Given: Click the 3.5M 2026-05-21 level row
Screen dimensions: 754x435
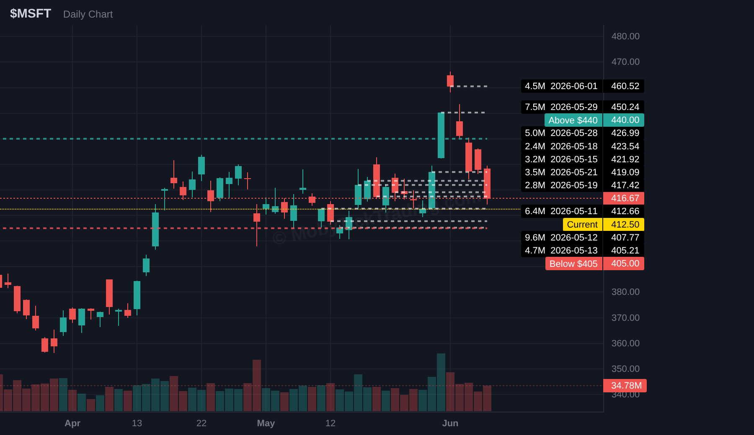Looking at the screenshot, I should 561,172.
